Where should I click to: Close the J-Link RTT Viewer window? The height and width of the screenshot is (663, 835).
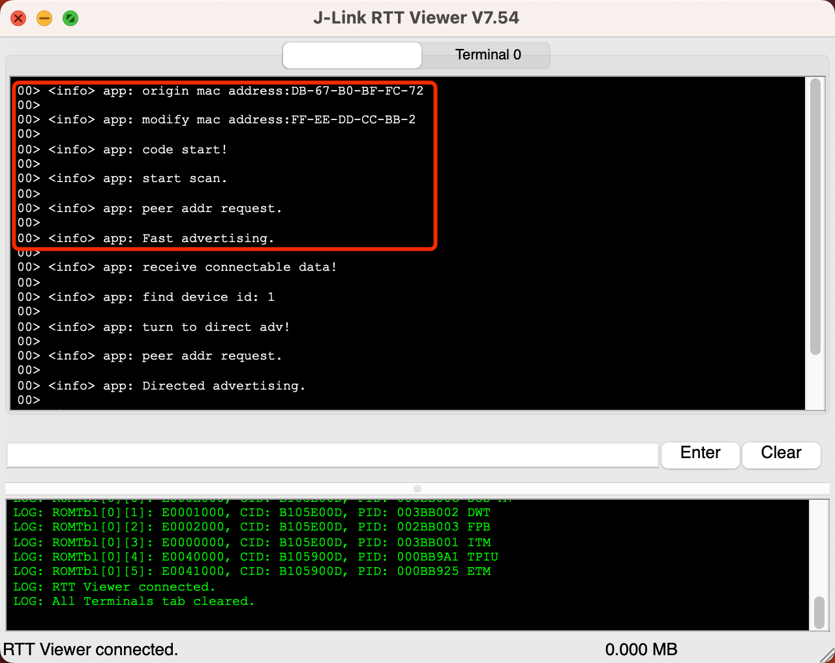pos(18,18)
